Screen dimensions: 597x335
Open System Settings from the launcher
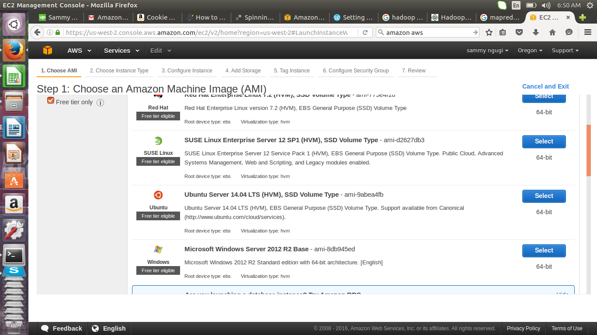14,230
